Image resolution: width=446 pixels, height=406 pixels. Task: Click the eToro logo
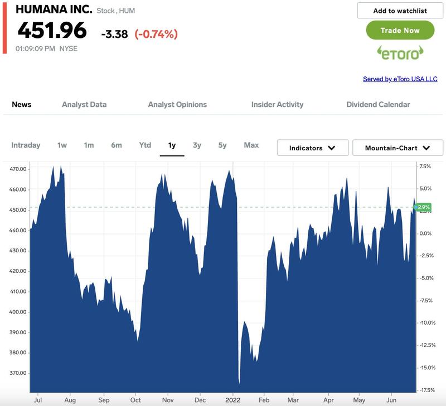[x=400, y=53]
